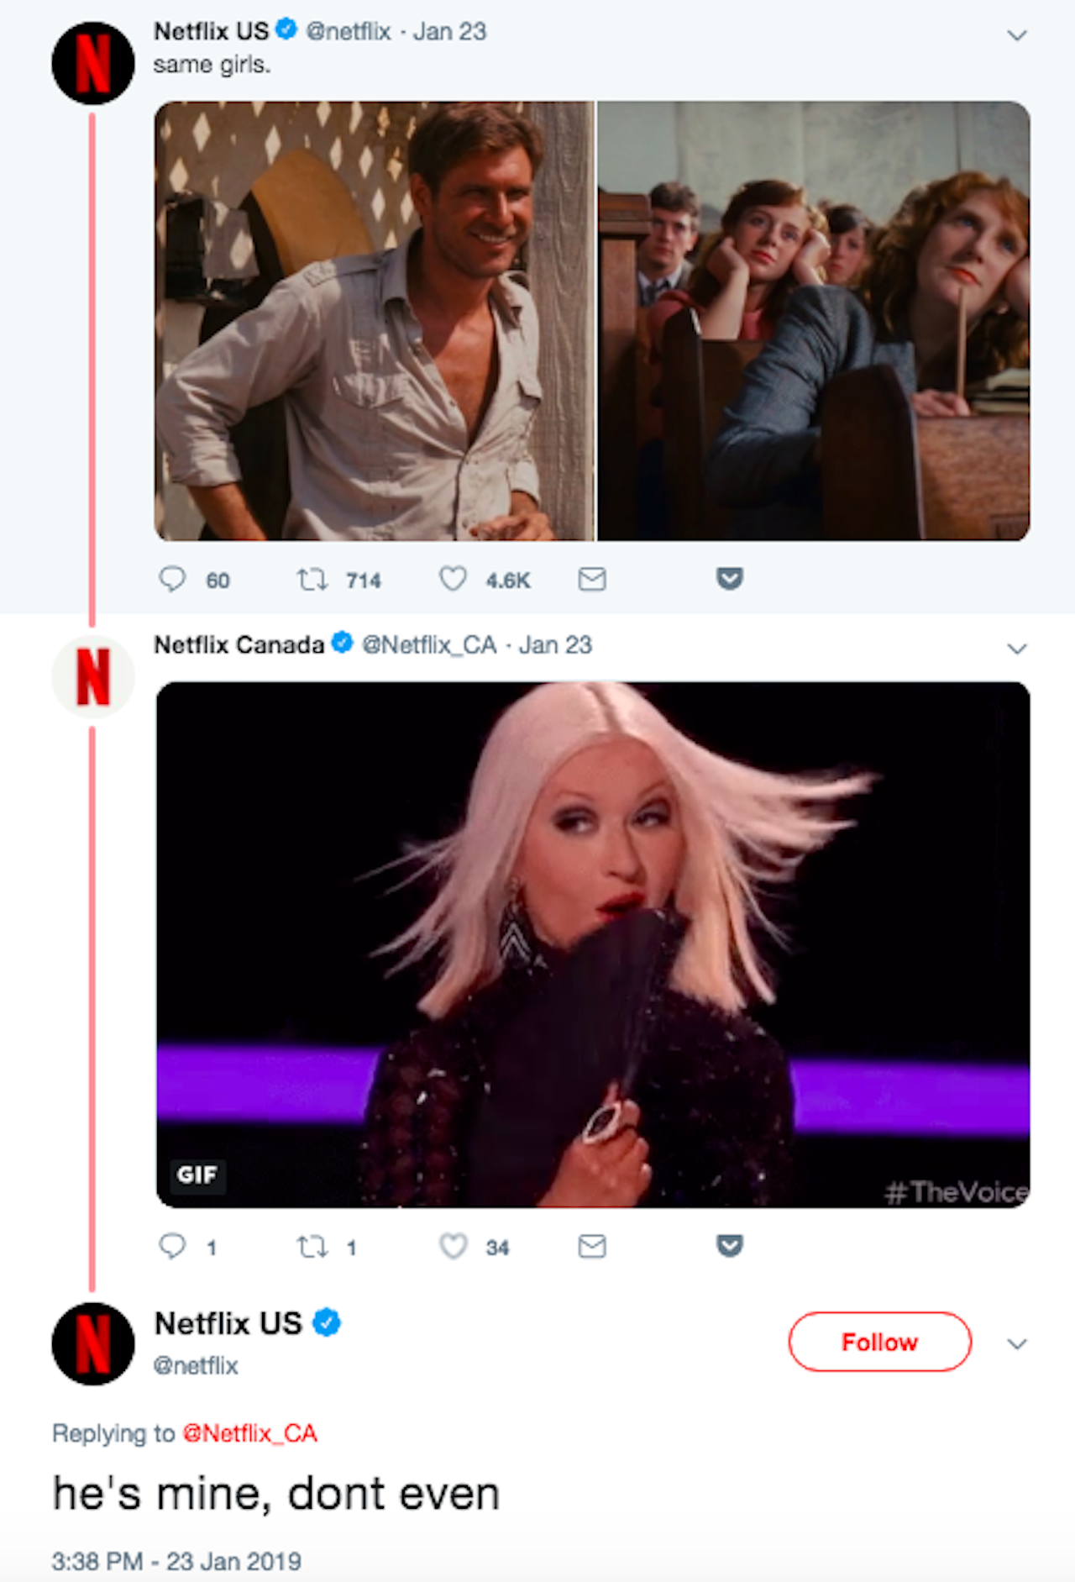Screen dimensions: 1075x1582
Task: Share Netflix Canada tweet via message icon
Action: click(x=592, y=1246)
